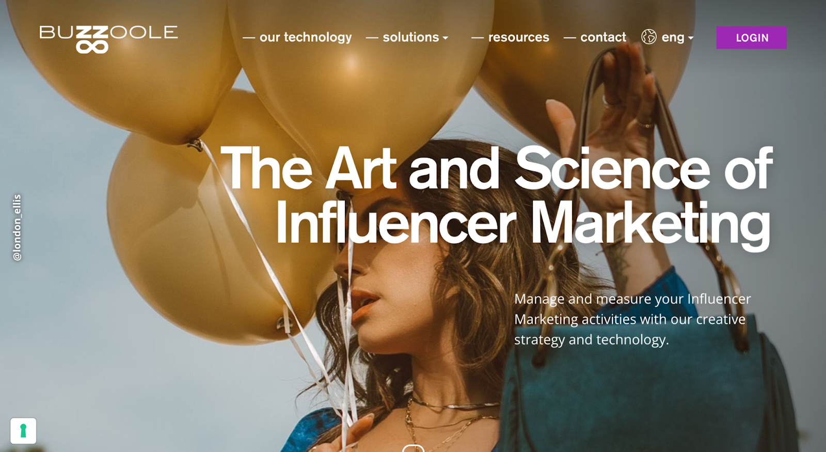Open the contact page

603,37
